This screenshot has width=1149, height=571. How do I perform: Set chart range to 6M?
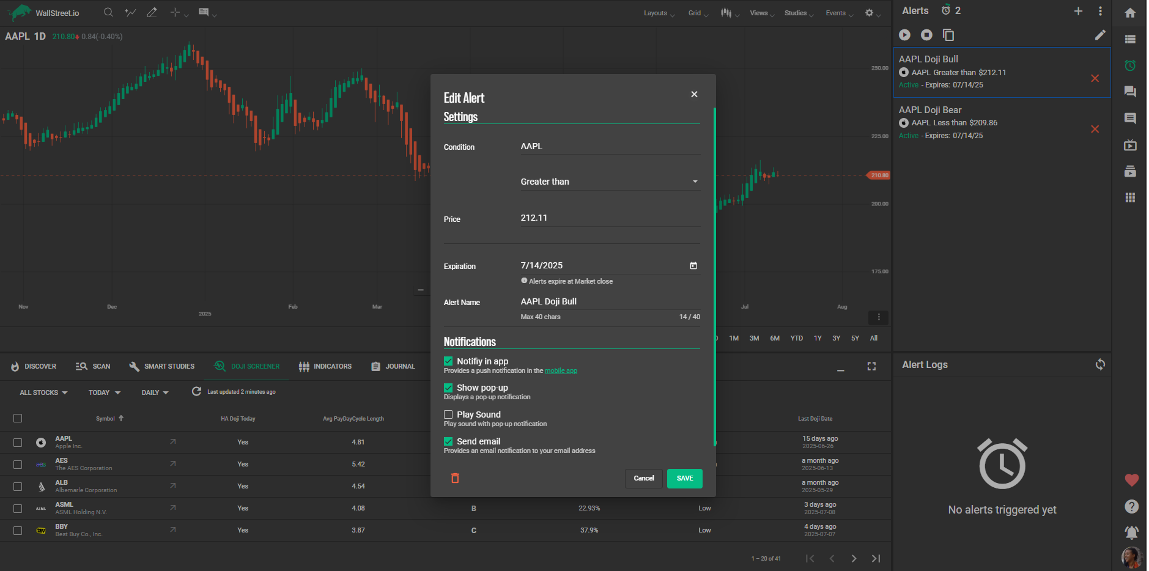775,338
